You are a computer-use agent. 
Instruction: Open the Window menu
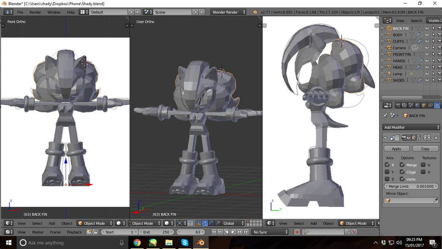coord(54,12)
